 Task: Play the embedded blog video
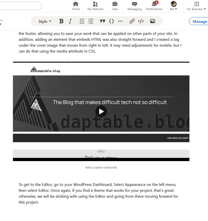101,111
